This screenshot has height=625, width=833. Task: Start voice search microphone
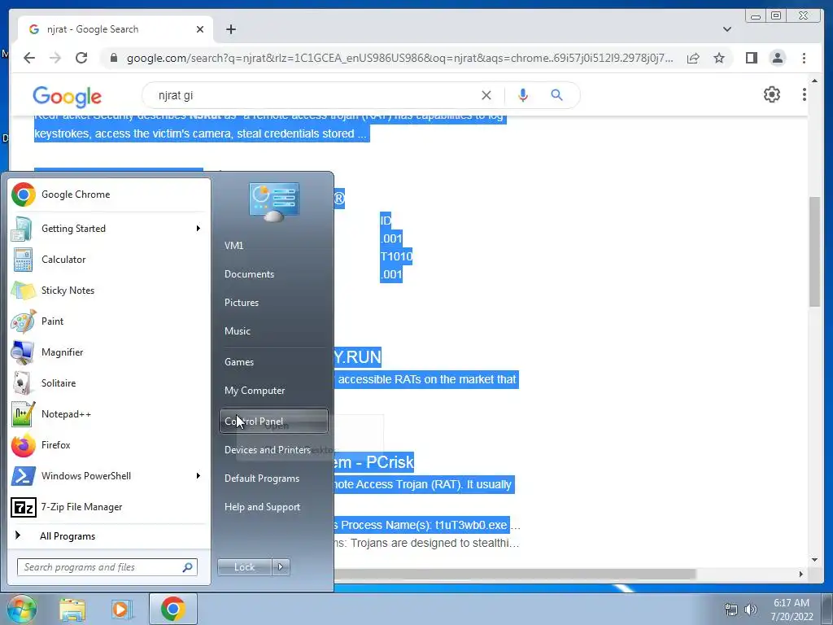pos(523,95)
